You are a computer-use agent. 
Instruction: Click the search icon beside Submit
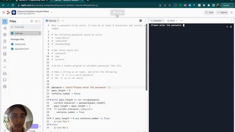(232, 12)
